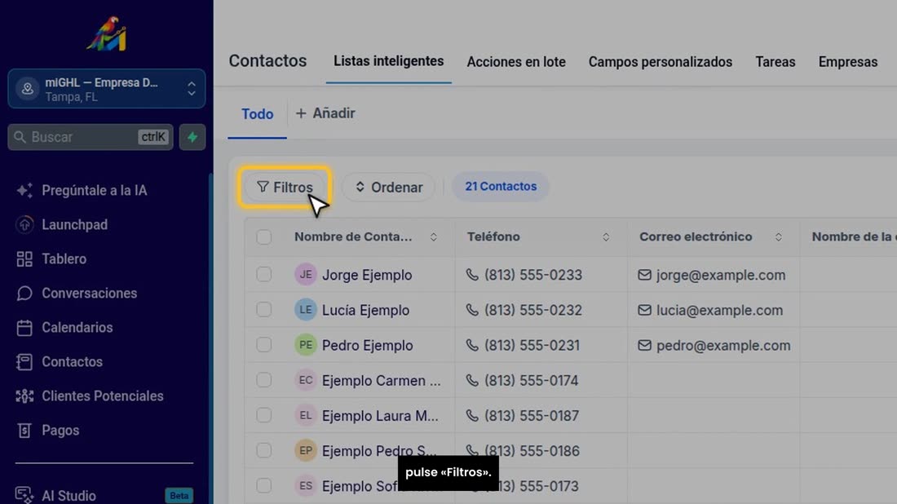This screenshot has height=504, width=897.
Task: Click the parrot logo in sidebar
Action: point(107,33)
